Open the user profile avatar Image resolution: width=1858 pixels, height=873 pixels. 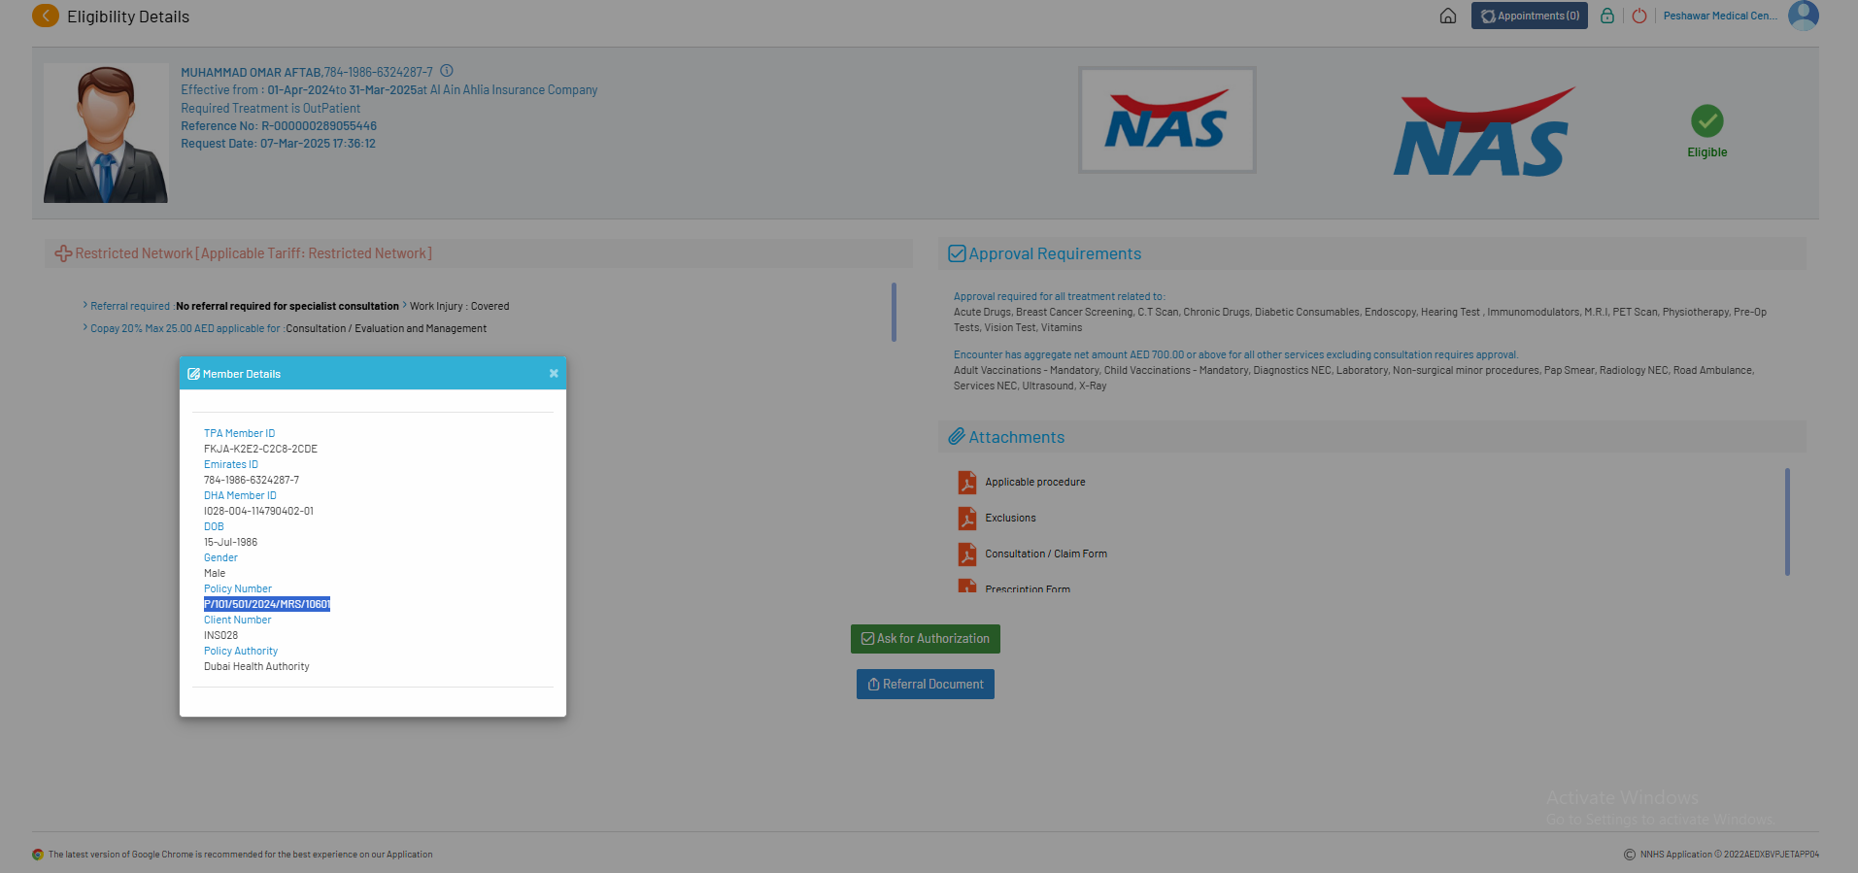(1804, 16)
